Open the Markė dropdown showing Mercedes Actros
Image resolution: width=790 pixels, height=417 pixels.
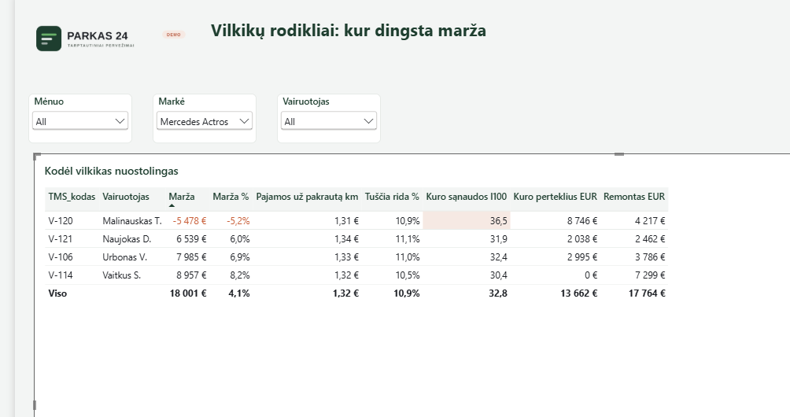pos(204,121)
